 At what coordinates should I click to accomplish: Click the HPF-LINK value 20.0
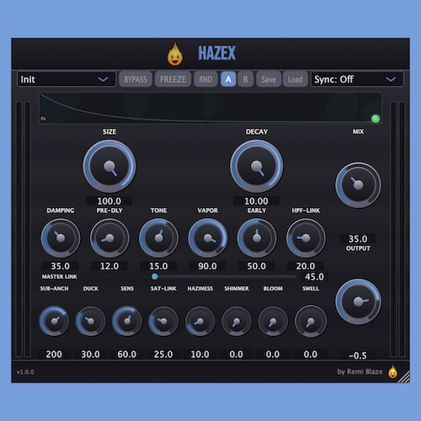click(x=306, y=266)
